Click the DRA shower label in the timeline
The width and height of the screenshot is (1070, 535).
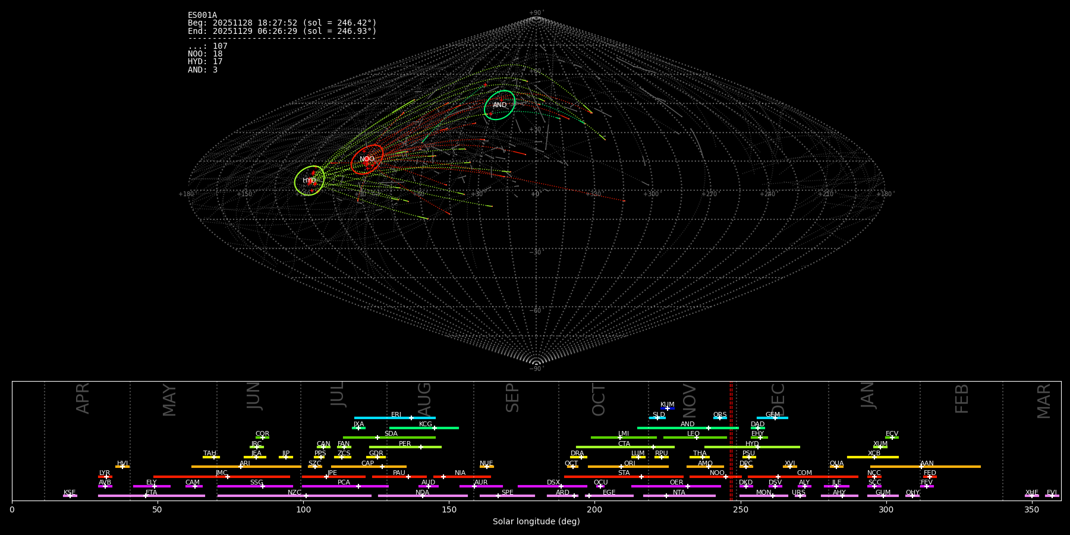point(577,454)
